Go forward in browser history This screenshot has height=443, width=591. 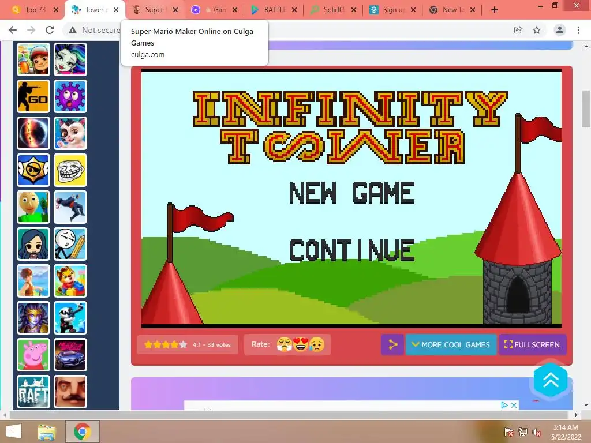(31, 30)
